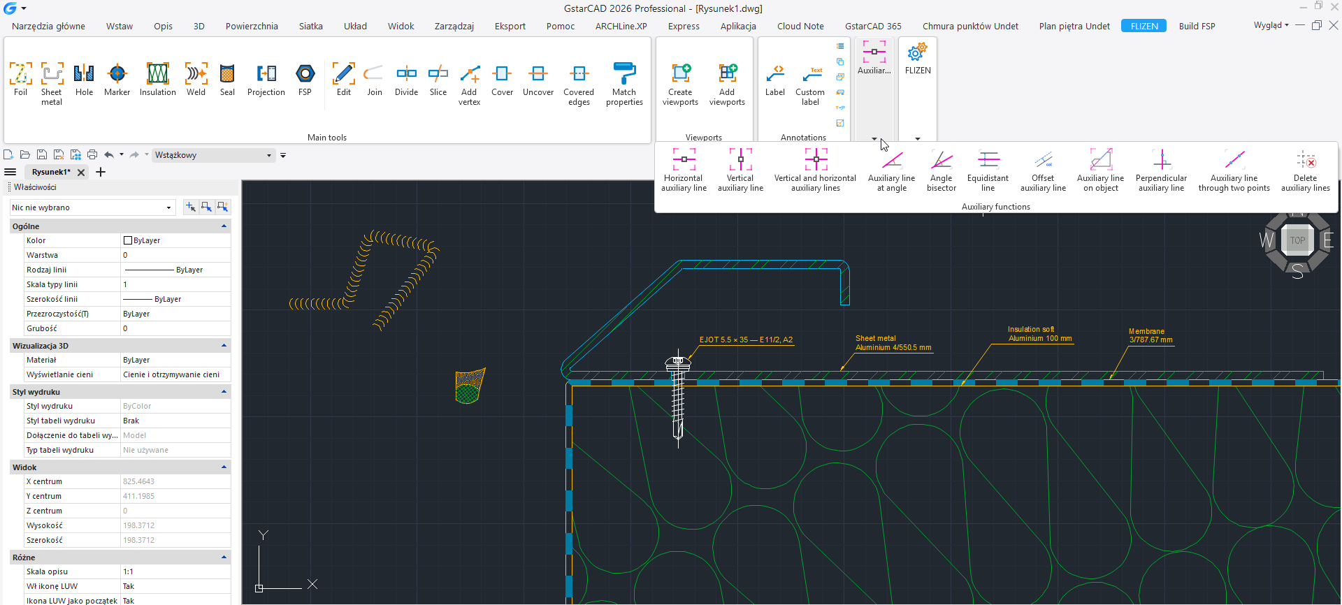Select Horizontal auxiliary line

[684, 170]
